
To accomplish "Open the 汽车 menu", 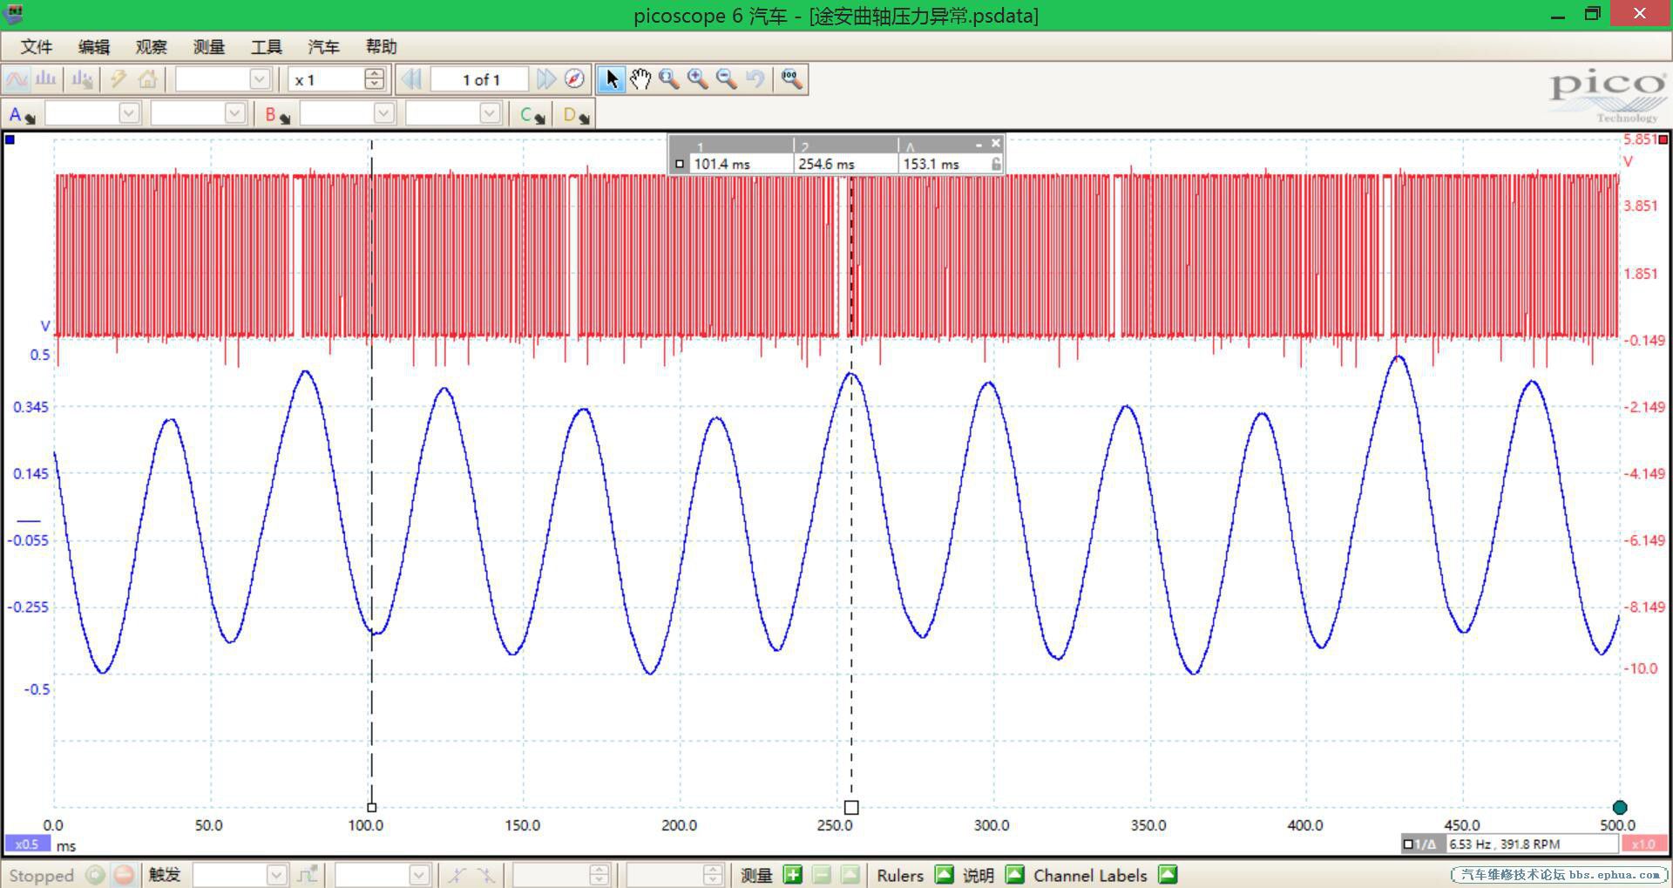I will [x=324, y=47].
